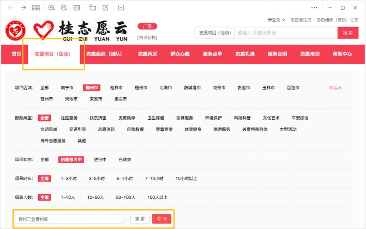
Task: Select 全部 in 服务类型 row
Action: (44, 118)
